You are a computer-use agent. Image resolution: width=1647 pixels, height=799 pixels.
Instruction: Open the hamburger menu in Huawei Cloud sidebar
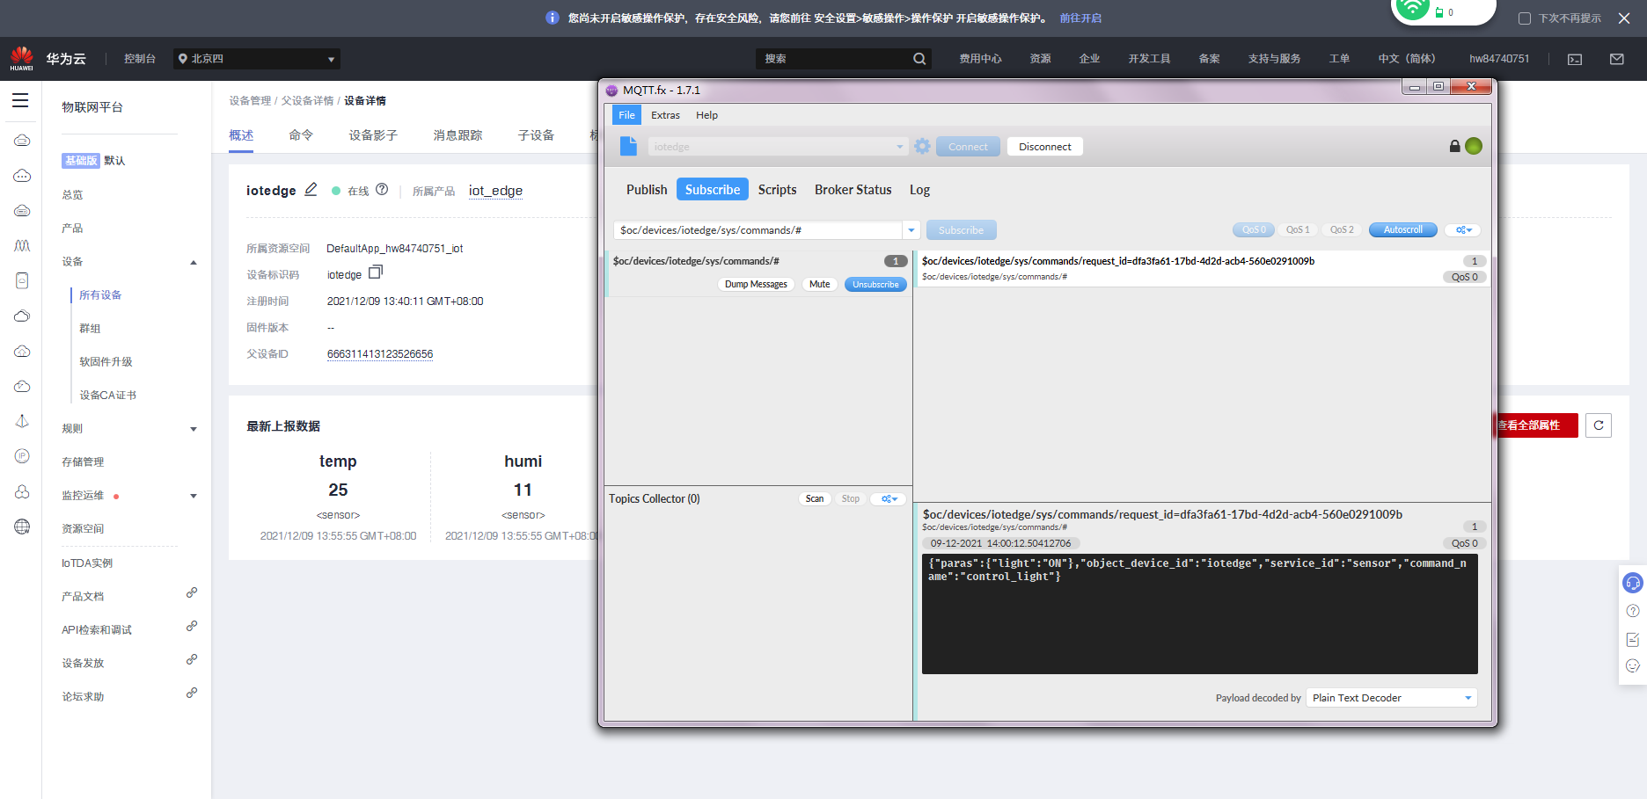(20, 100)
